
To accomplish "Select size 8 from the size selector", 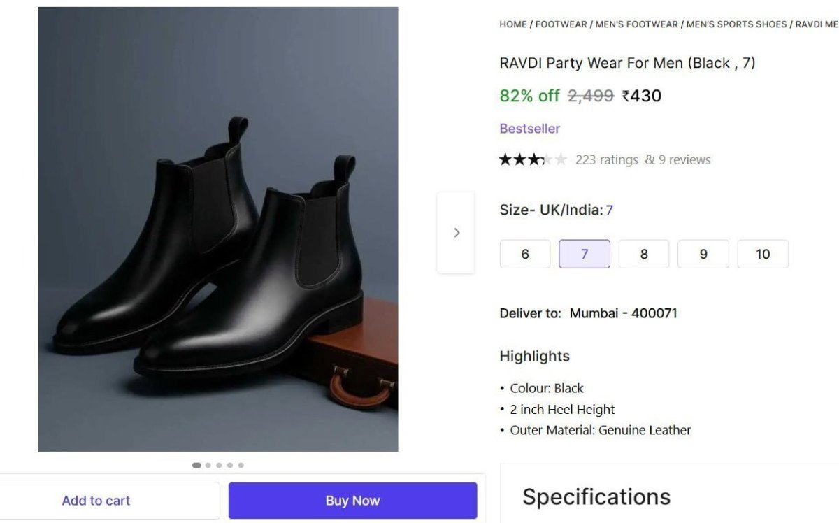I will [643, 254].
